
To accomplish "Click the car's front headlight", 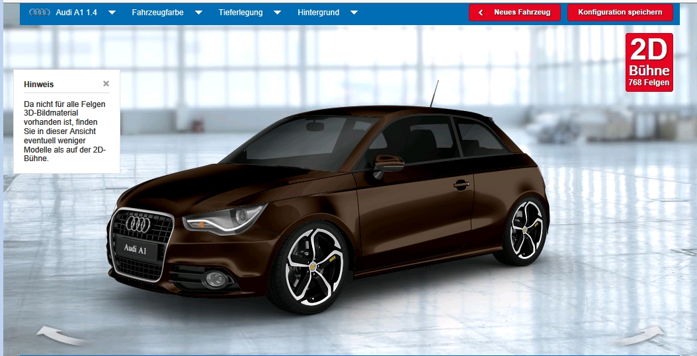I will [222, 217].
